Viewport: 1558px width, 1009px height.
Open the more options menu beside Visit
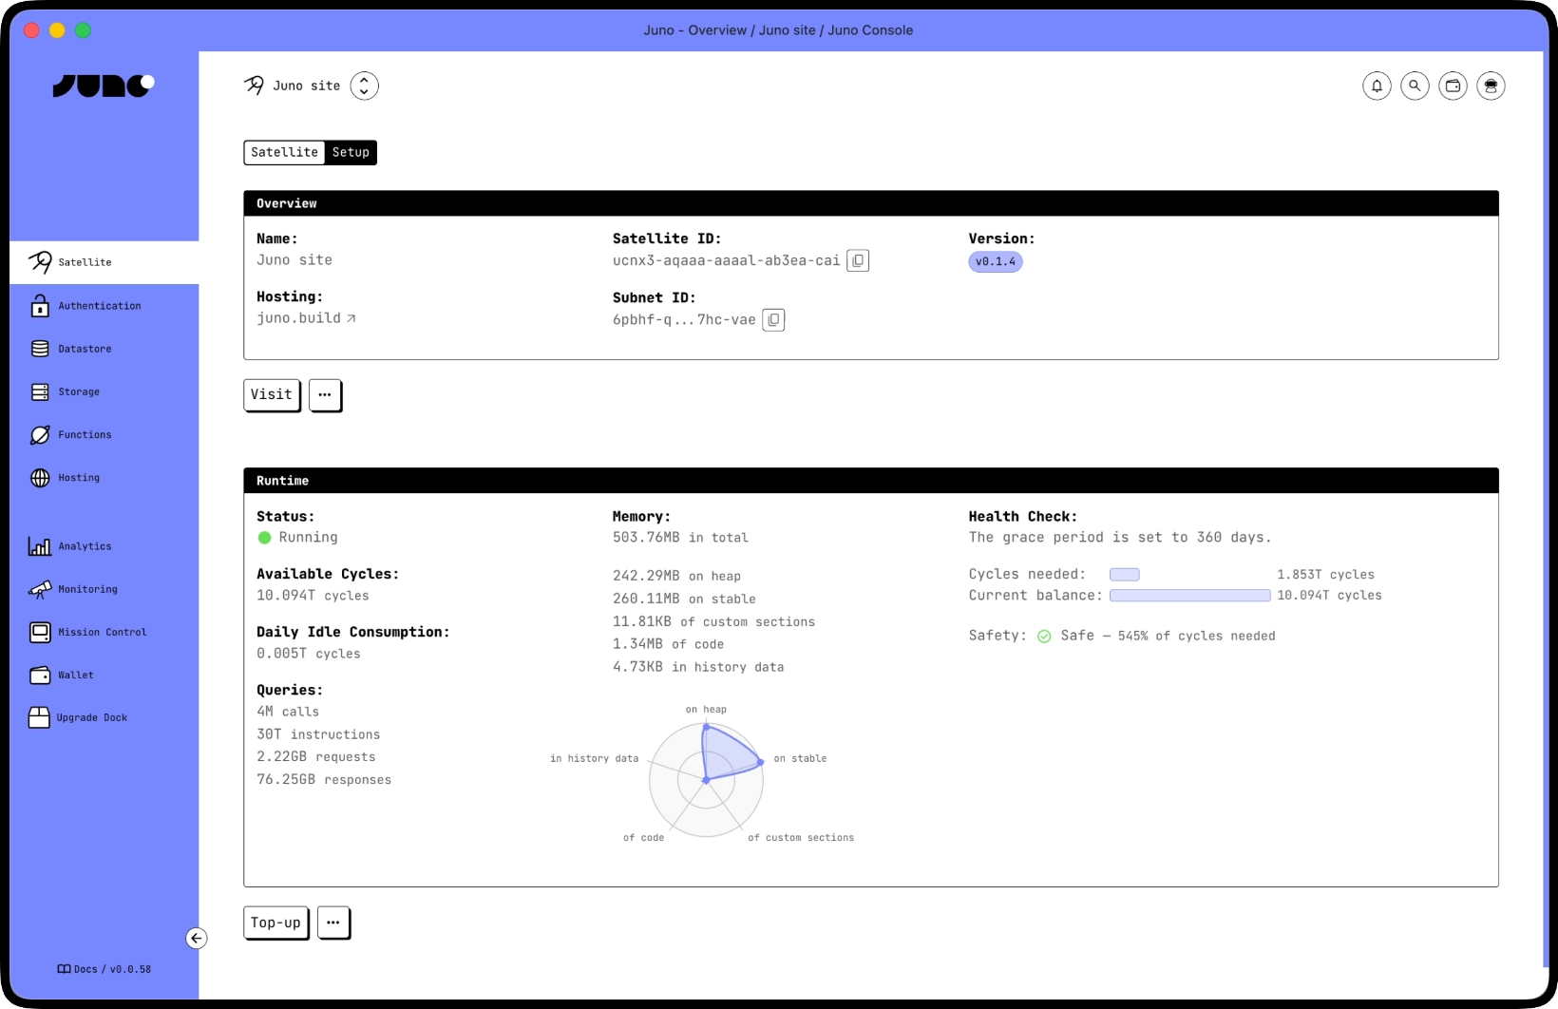coord(325,394)
